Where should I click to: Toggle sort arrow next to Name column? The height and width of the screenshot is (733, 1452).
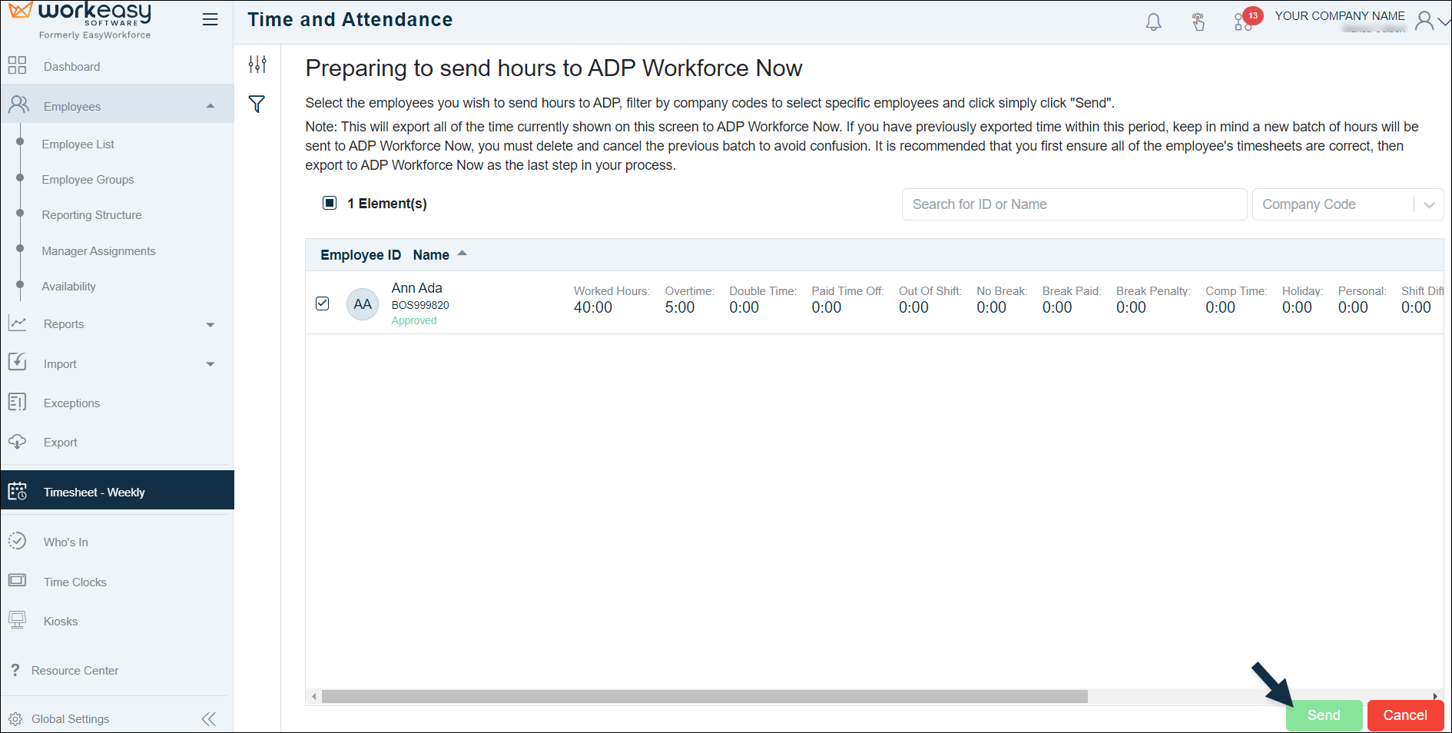click(x=462, y=254)
